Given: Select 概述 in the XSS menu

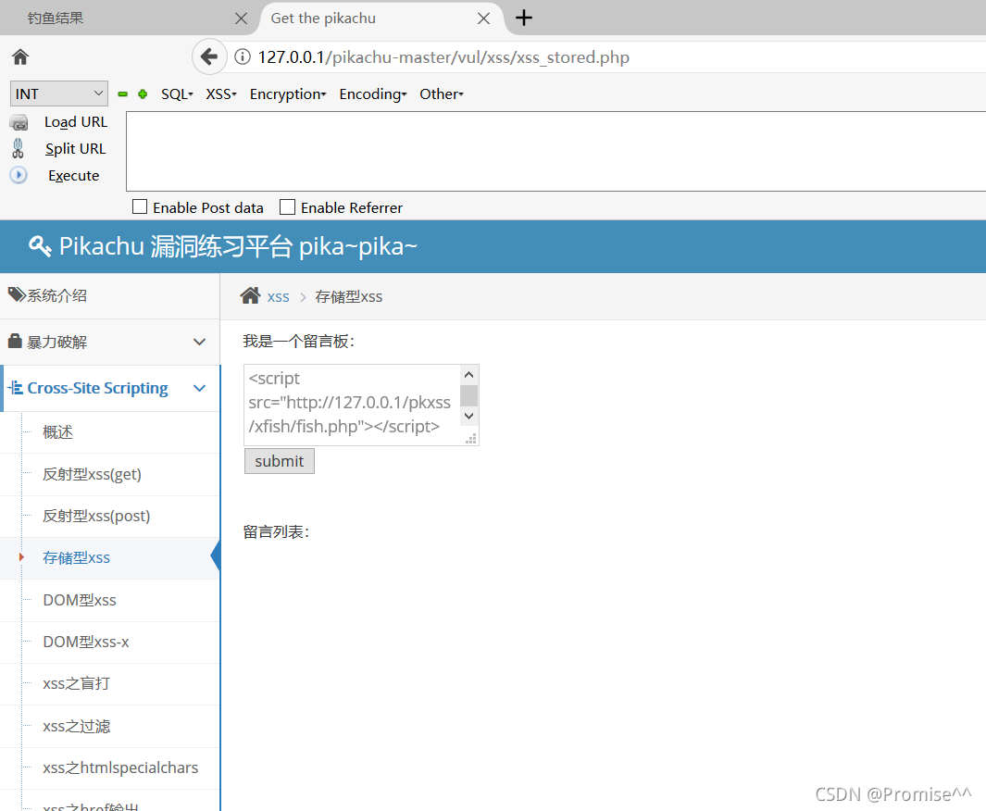Looking at the screenshot, I should [57, 432].
